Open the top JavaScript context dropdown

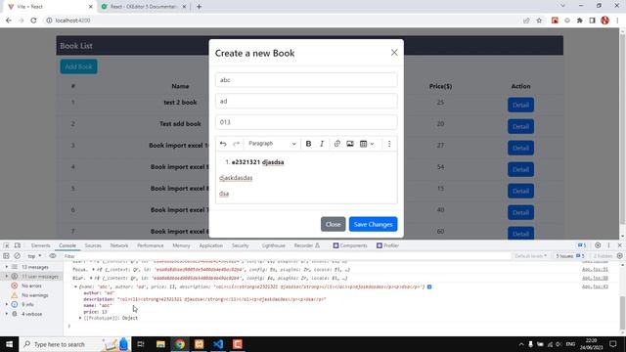[34, 256]
